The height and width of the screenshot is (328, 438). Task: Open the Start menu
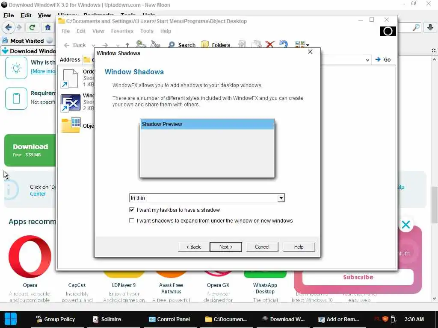point(11,319)
